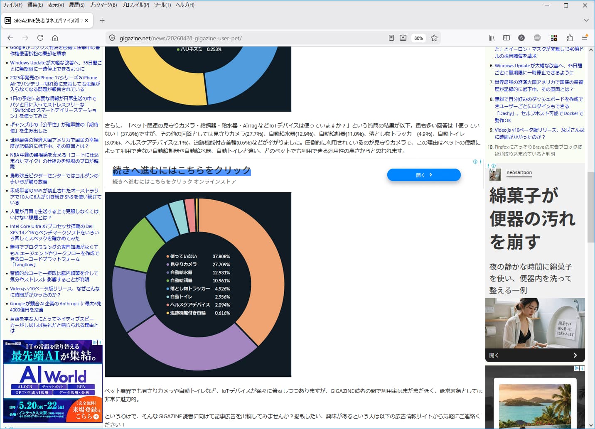Go back with the left arrow icon
595x429 pixels.
click(10, 38)
